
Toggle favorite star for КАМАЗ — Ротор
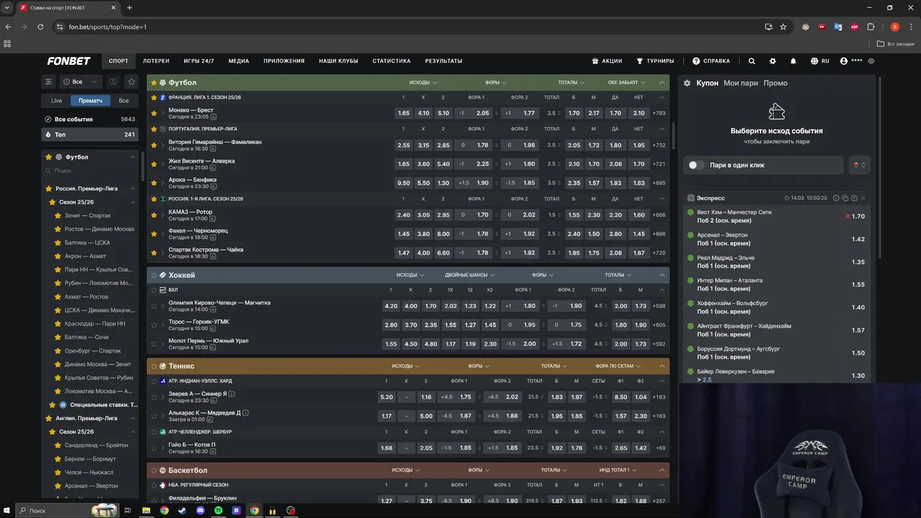153,214
